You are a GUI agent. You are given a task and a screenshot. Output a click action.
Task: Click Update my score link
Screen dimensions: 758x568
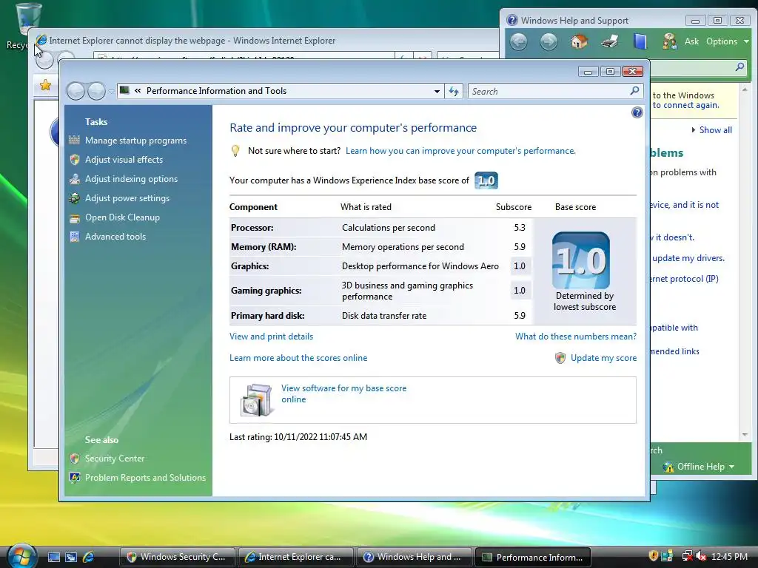point(603,358)
